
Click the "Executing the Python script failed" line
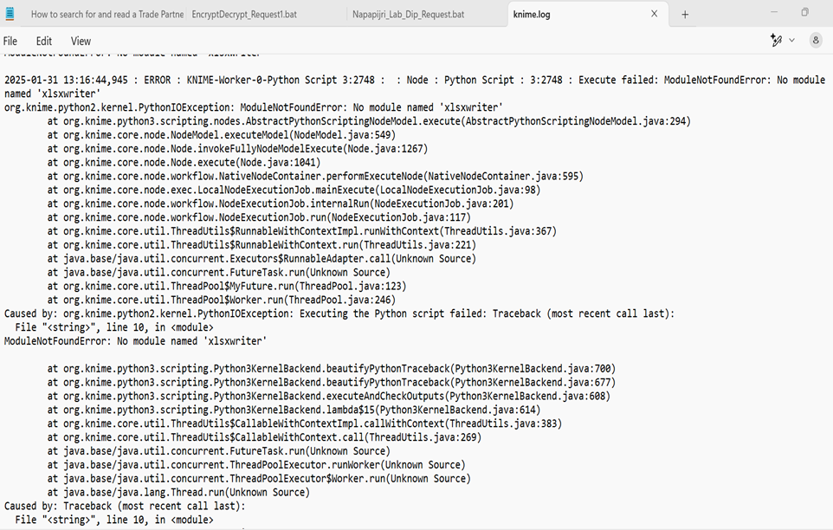tap(339, 313)
